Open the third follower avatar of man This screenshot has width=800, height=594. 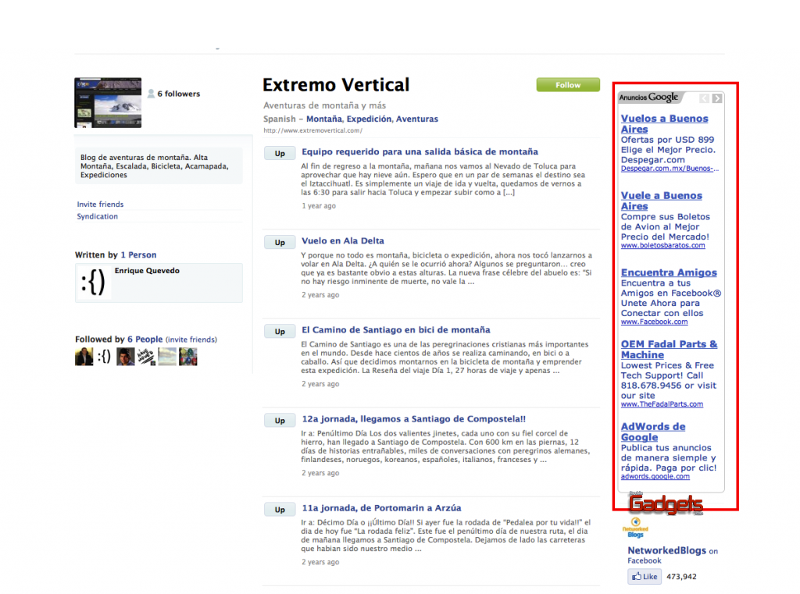tap(126, 357)
